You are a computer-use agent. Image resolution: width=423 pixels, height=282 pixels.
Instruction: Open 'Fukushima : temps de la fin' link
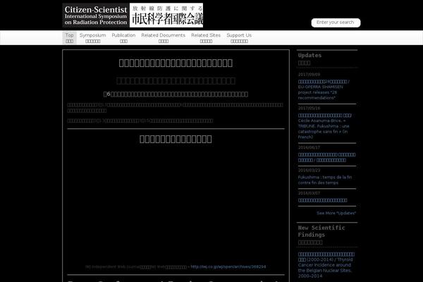325,180
